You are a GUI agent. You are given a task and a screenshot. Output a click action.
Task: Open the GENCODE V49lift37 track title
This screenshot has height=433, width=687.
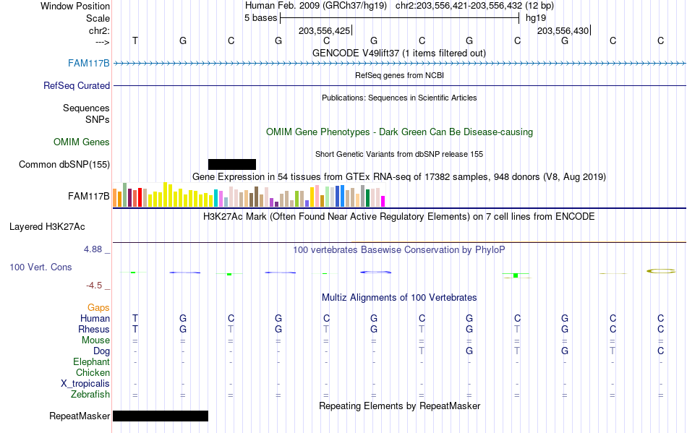click(399, 53)
